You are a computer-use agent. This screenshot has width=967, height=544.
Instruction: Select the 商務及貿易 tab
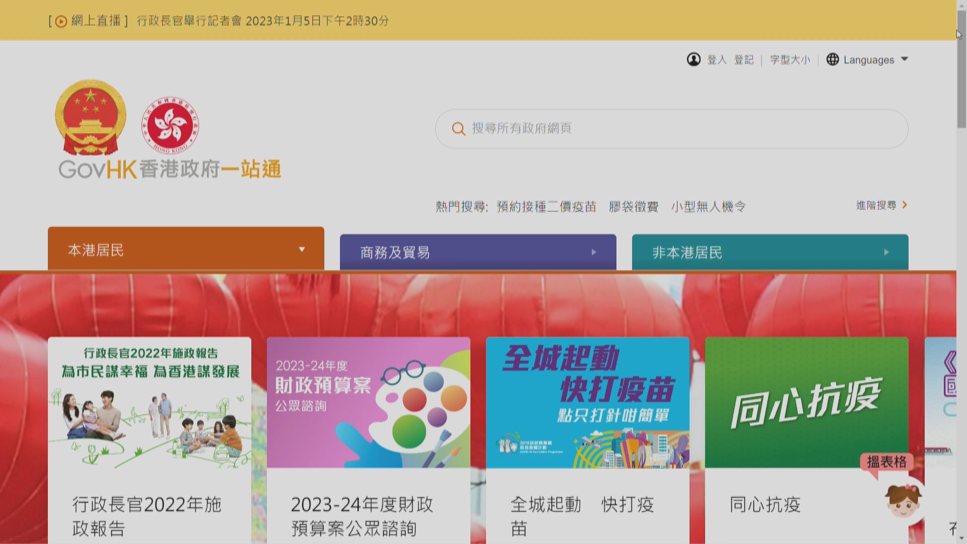coord(395,252)
